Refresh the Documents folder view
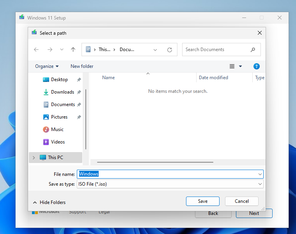296x234 pixels. tap(170, 50)
